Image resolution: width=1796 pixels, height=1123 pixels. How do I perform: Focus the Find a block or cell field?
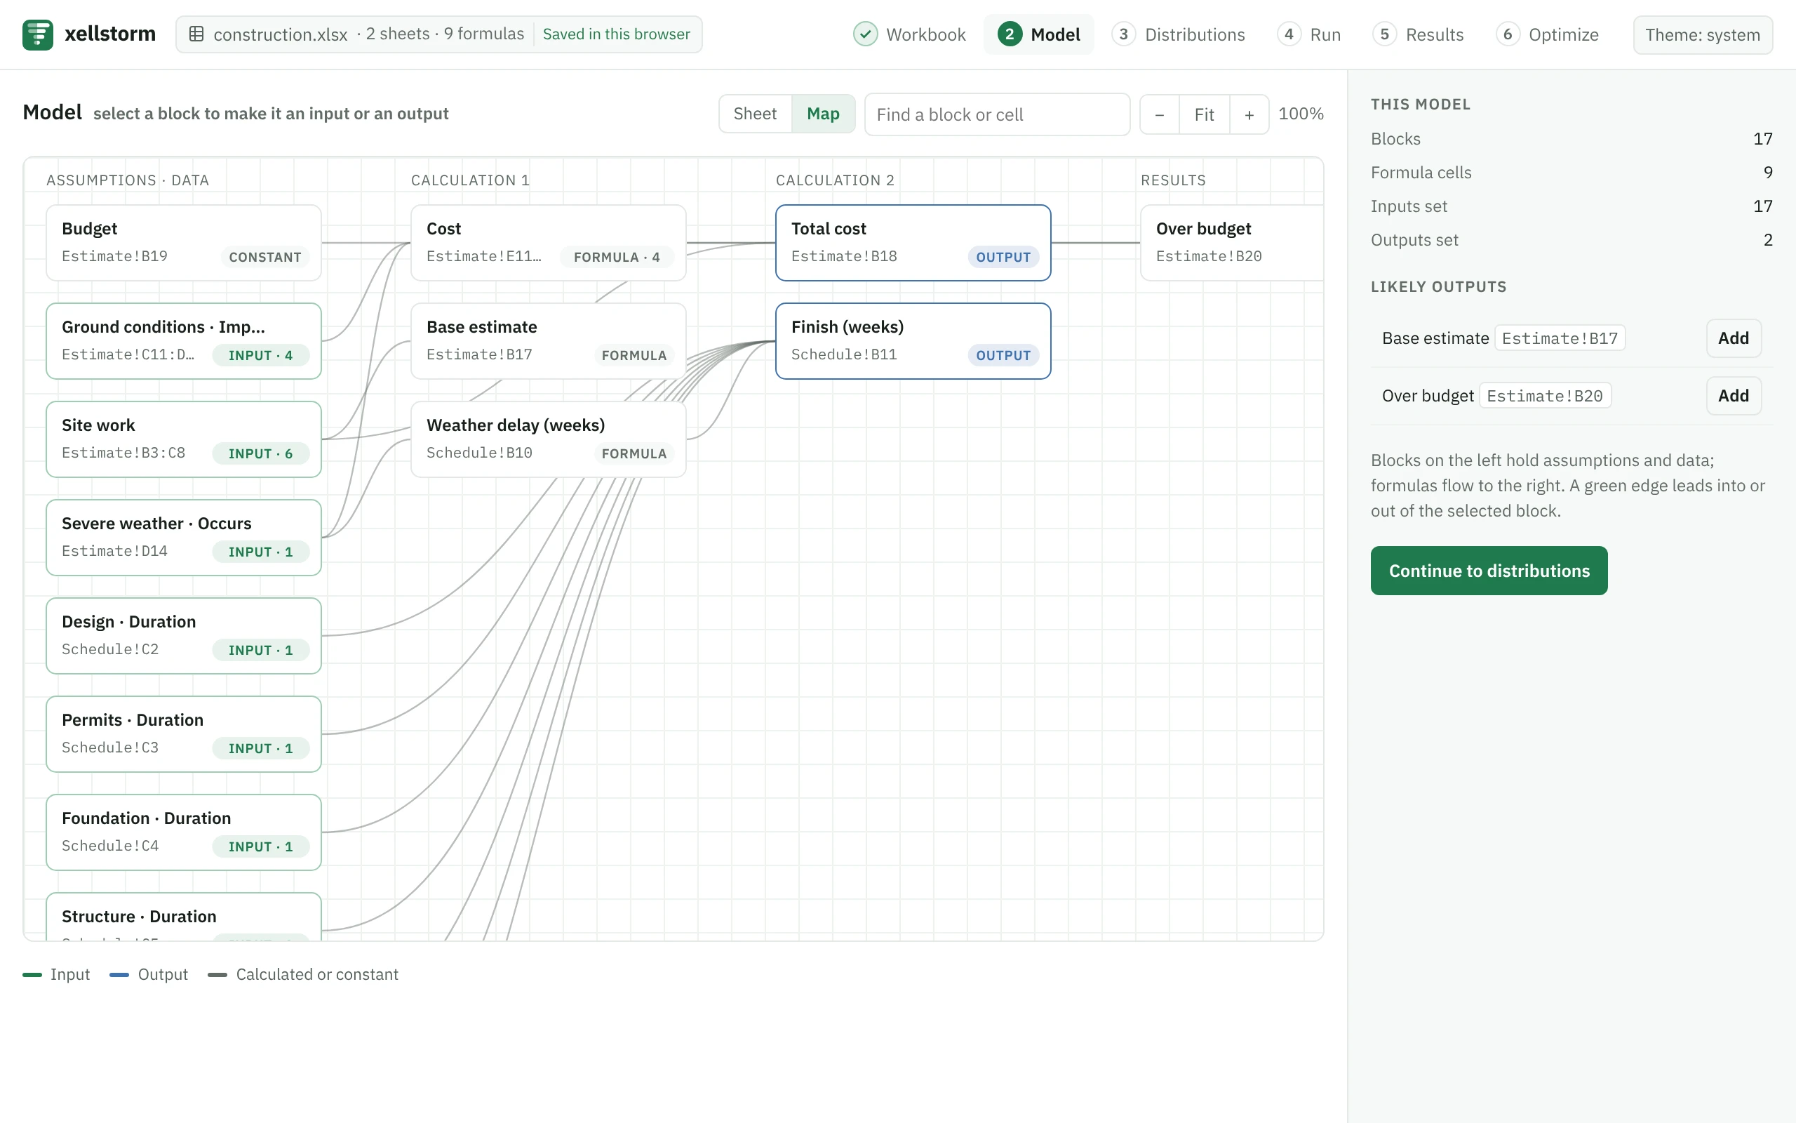point(997,114)
